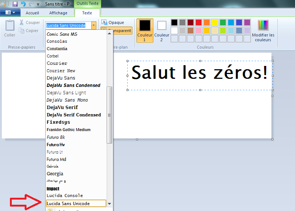Click inside the Salut les zéros! text box
This screenshot has width=295, height=211.
[x=200, y=75]
